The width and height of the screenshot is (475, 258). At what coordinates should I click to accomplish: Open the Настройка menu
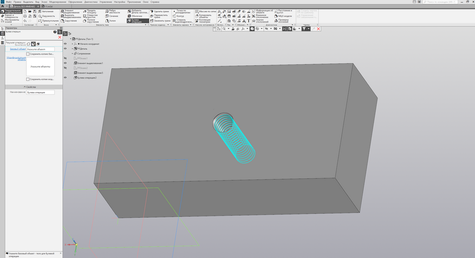click(x=120, y=2)
